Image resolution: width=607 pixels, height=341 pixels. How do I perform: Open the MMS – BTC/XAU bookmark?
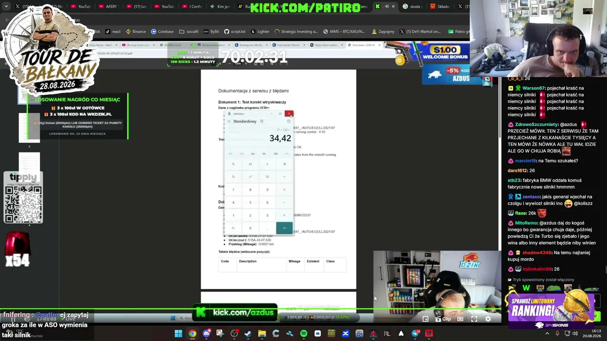(x=344, y=32)
